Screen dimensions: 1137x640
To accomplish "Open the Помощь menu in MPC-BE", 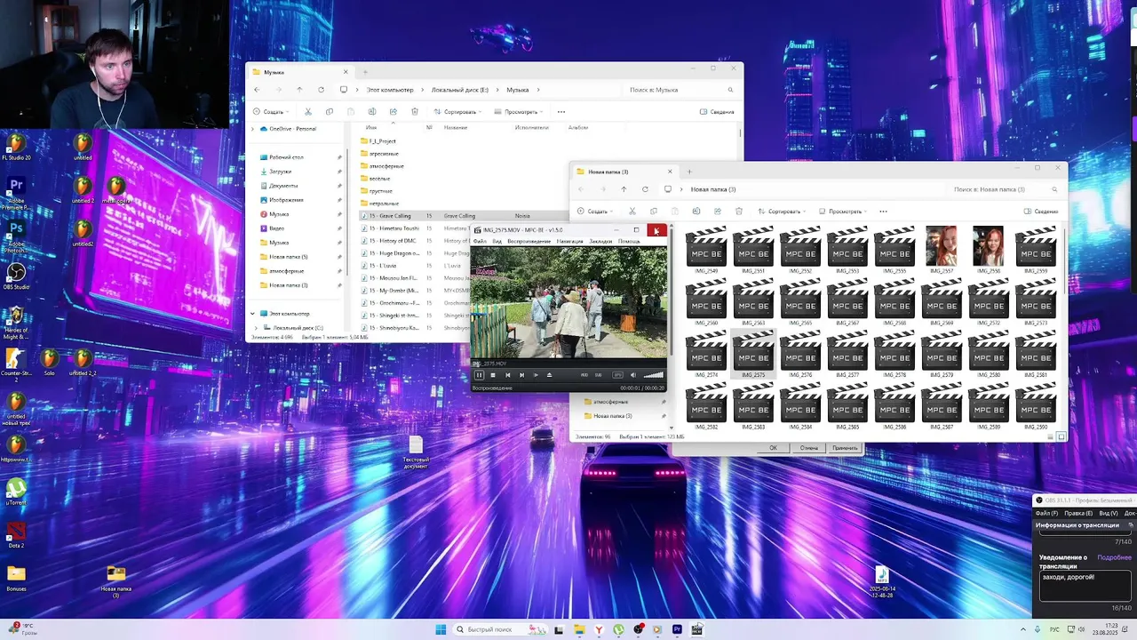I will click(x=629, y=241).
